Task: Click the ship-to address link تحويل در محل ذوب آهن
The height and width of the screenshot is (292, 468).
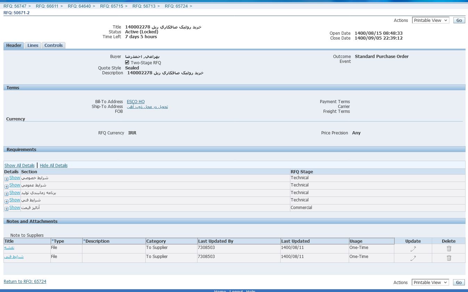Action: pyautogui.click(x=147, y=107)
